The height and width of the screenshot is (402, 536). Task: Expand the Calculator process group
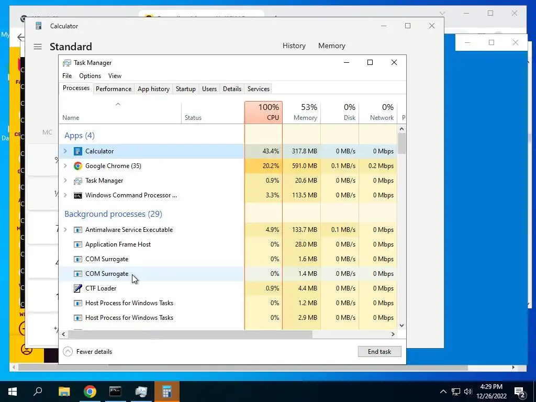(x=65, y=151)
